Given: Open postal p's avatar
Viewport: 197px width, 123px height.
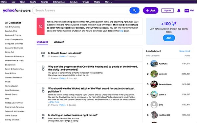Looking at the screenshot, I should point(154,94).
